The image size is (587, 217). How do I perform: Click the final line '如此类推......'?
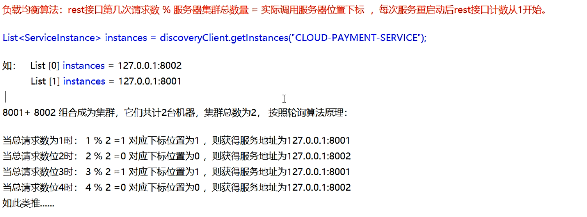(x=28, y=203)
